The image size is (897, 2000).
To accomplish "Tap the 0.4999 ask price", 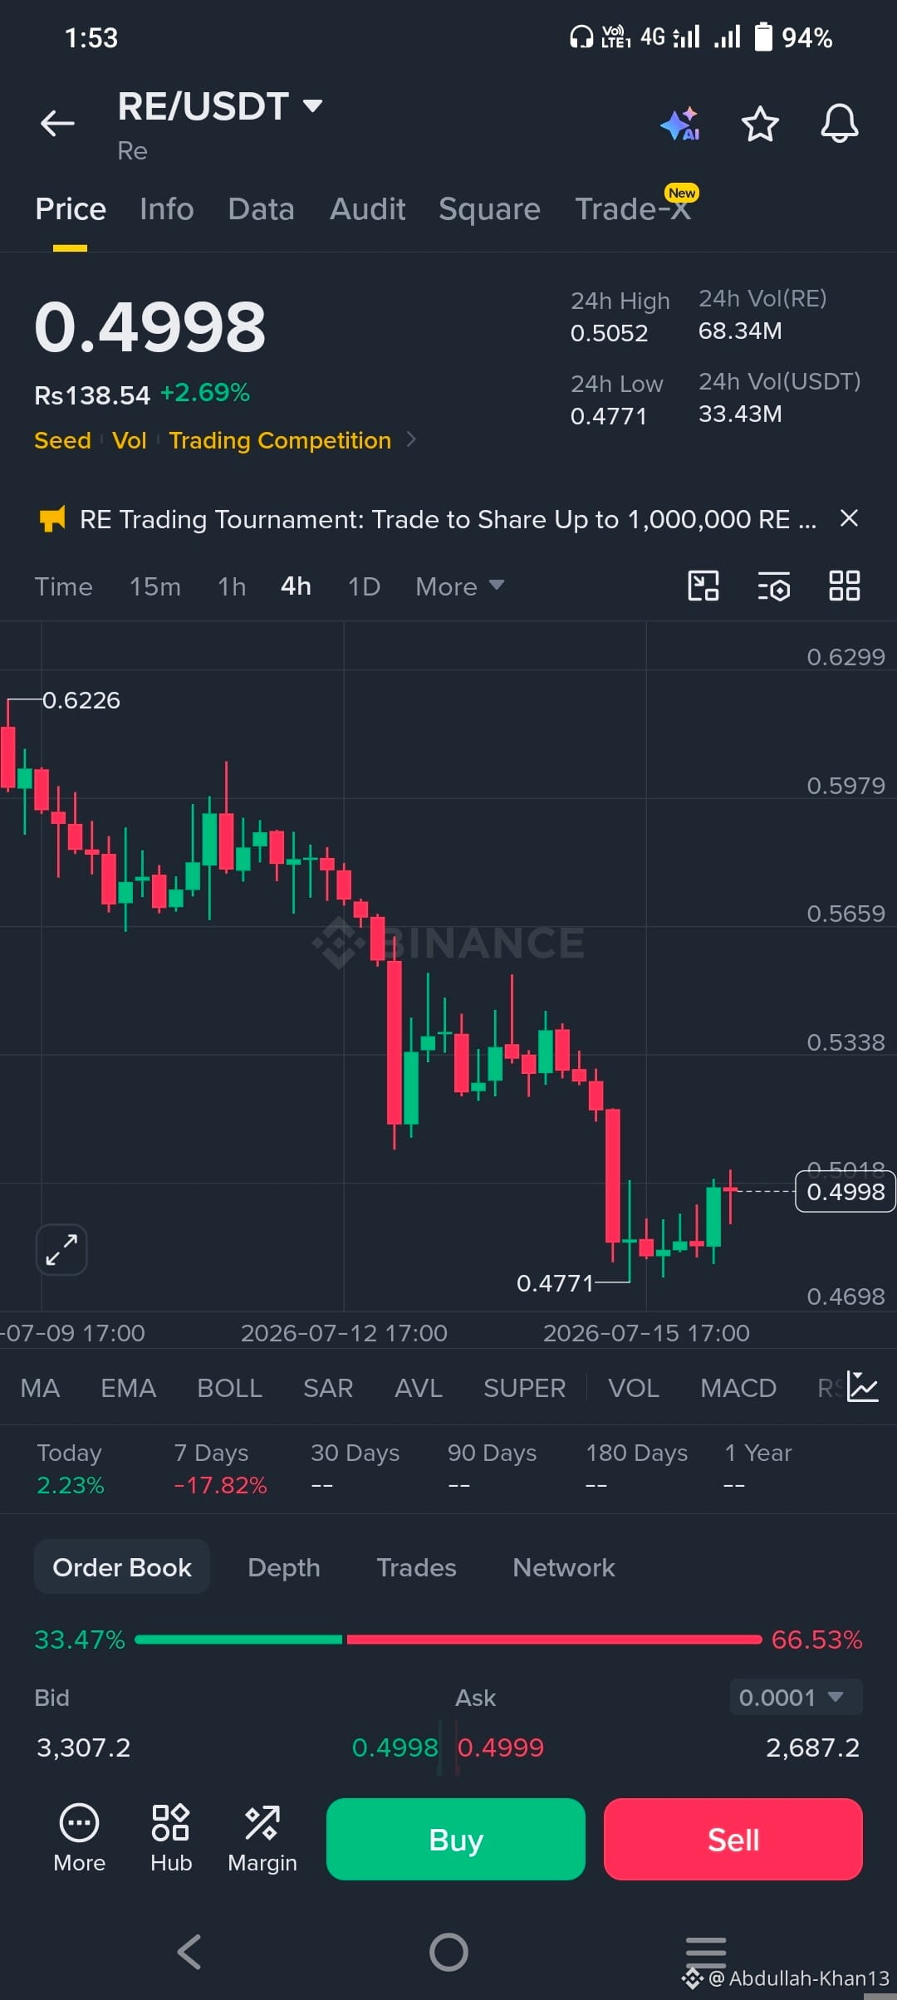I will click(x=501, y=1748).
